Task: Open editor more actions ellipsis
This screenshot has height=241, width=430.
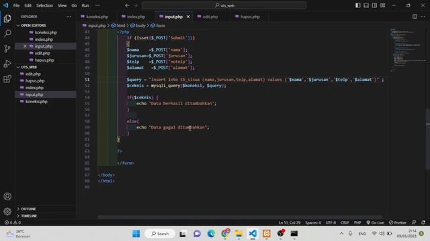Action: pos(423,17)
